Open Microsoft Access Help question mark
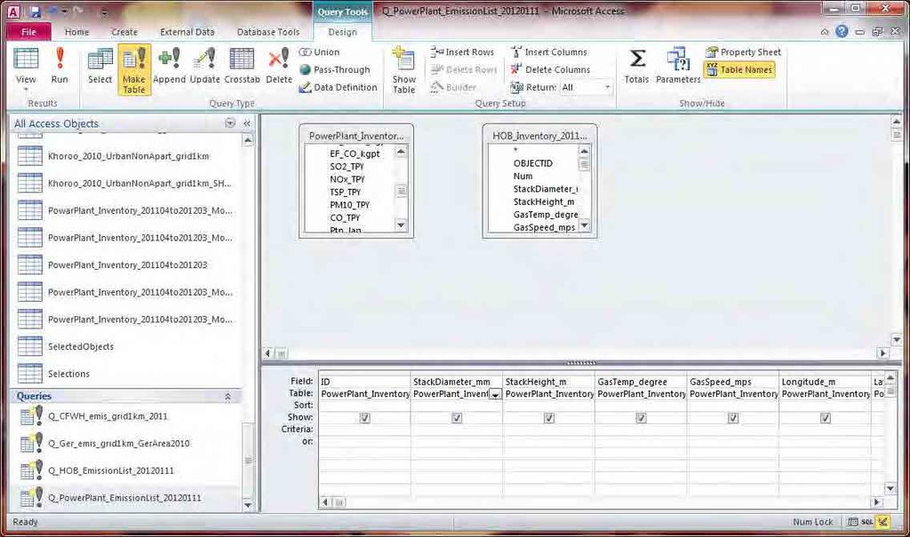The image size is (910, 537). tap(842, 31)
